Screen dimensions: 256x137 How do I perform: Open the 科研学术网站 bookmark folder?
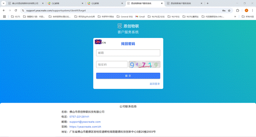(x=106, y=16)
